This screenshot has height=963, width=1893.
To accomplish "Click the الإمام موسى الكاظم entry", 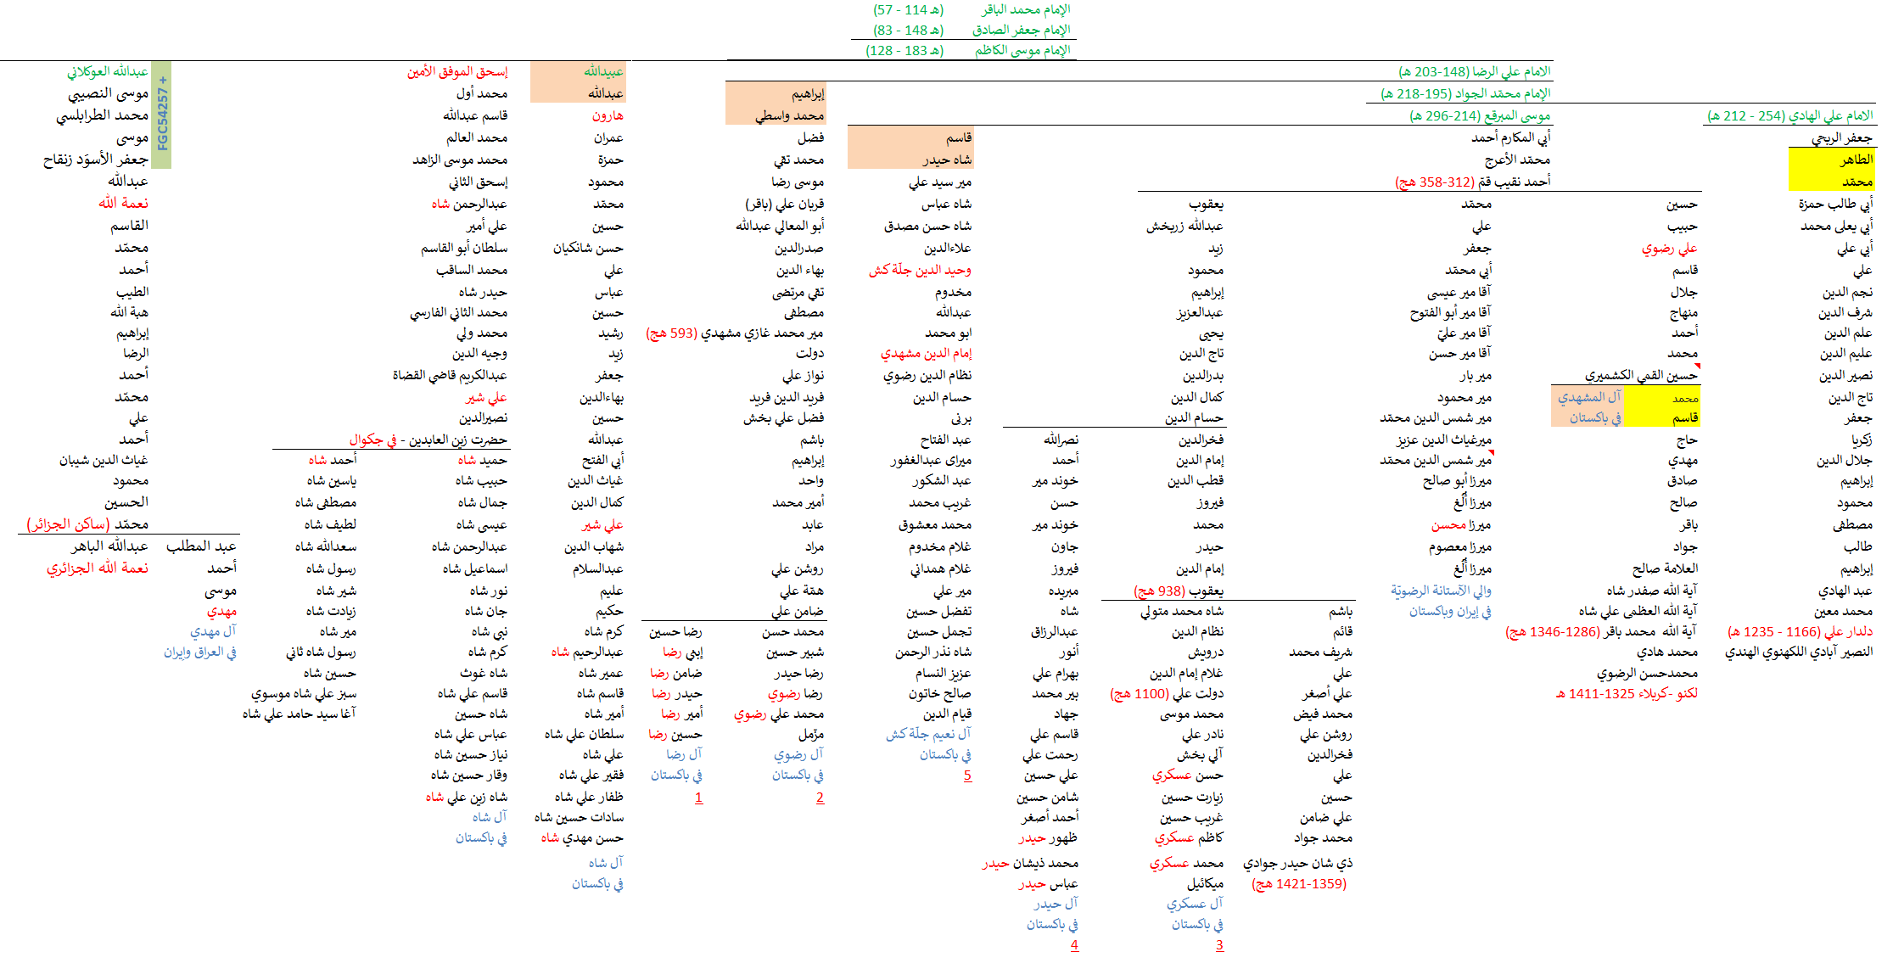I will pos(1022,50).
